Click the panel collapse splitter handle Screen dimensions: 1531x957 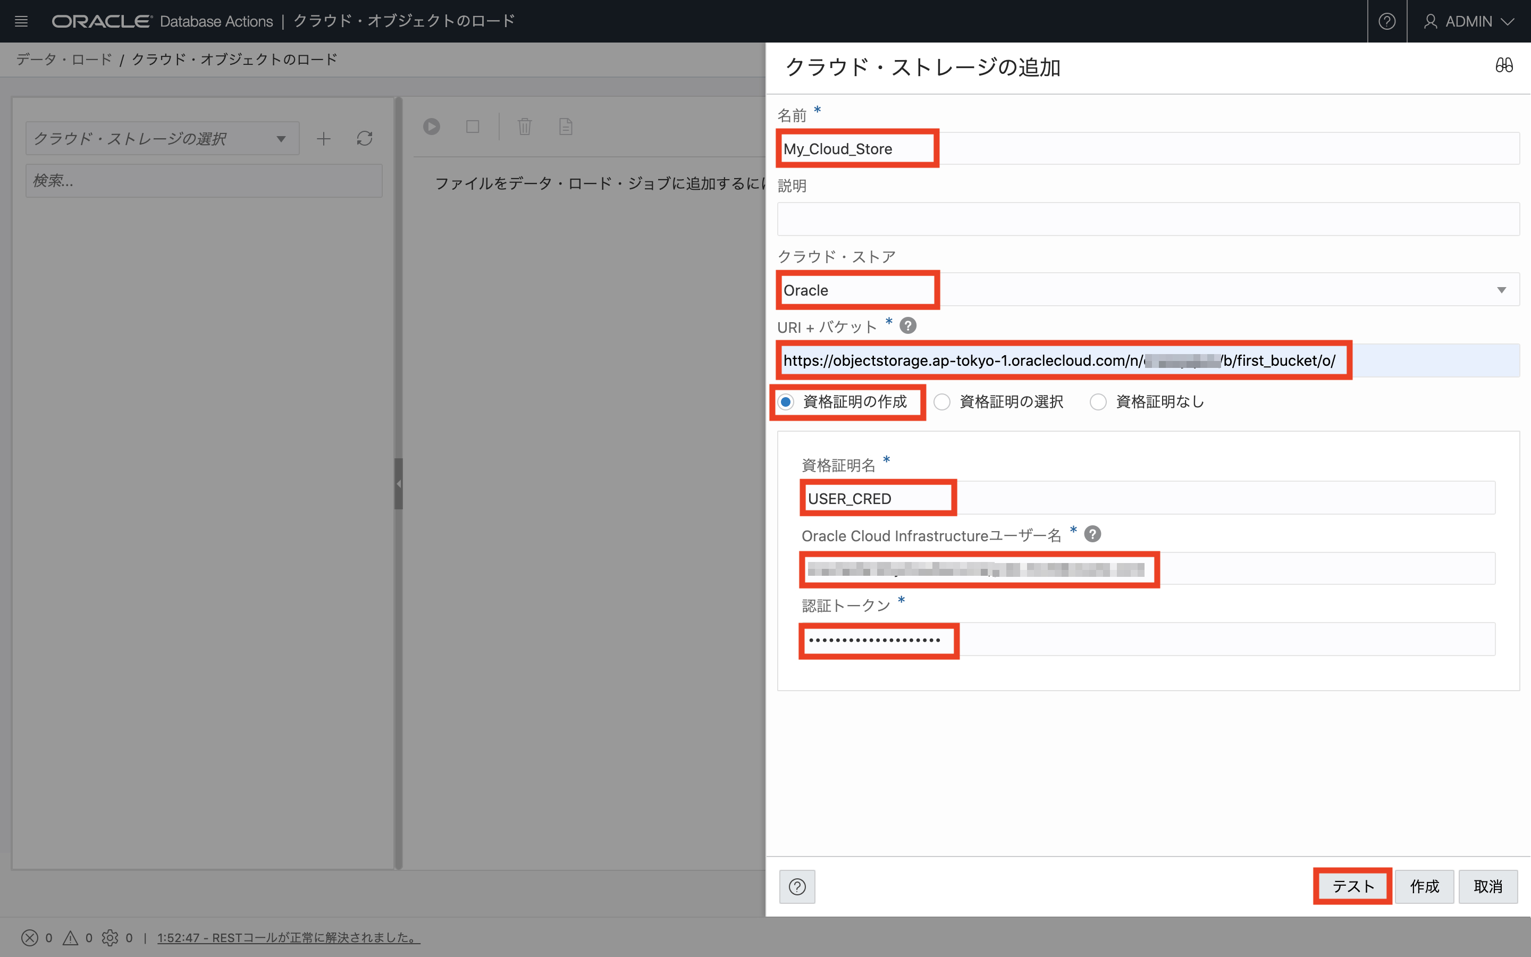(398, 484)
